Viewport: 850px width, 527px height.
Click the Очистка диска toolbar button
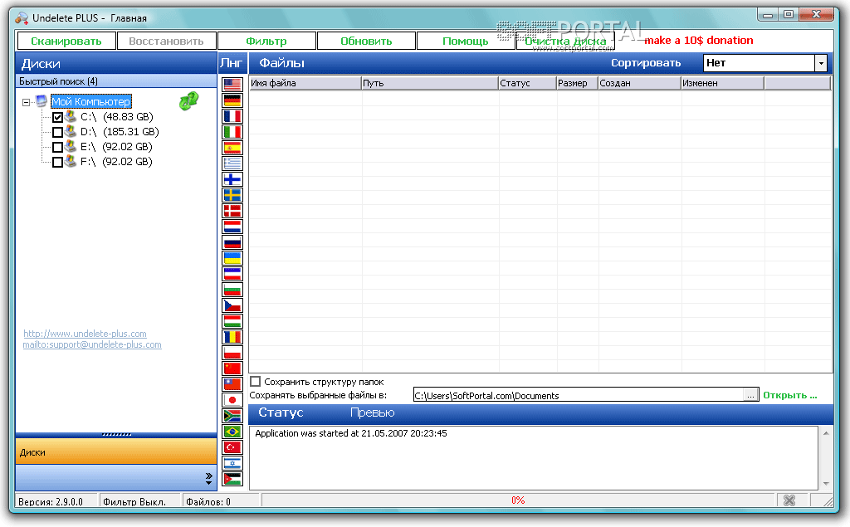pos(565,41)
